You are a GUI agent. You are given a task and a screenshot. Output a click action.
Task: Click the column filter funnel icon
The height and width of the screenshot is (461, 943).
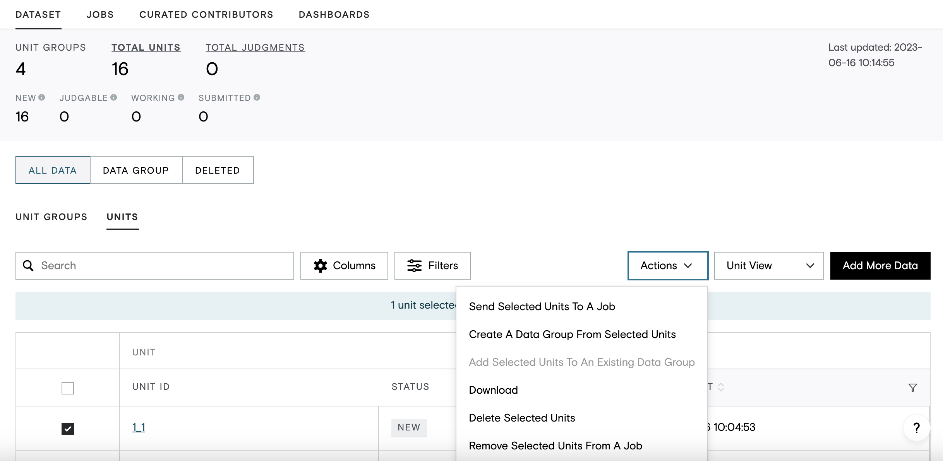pyautogui.click(x=913, y=388)
